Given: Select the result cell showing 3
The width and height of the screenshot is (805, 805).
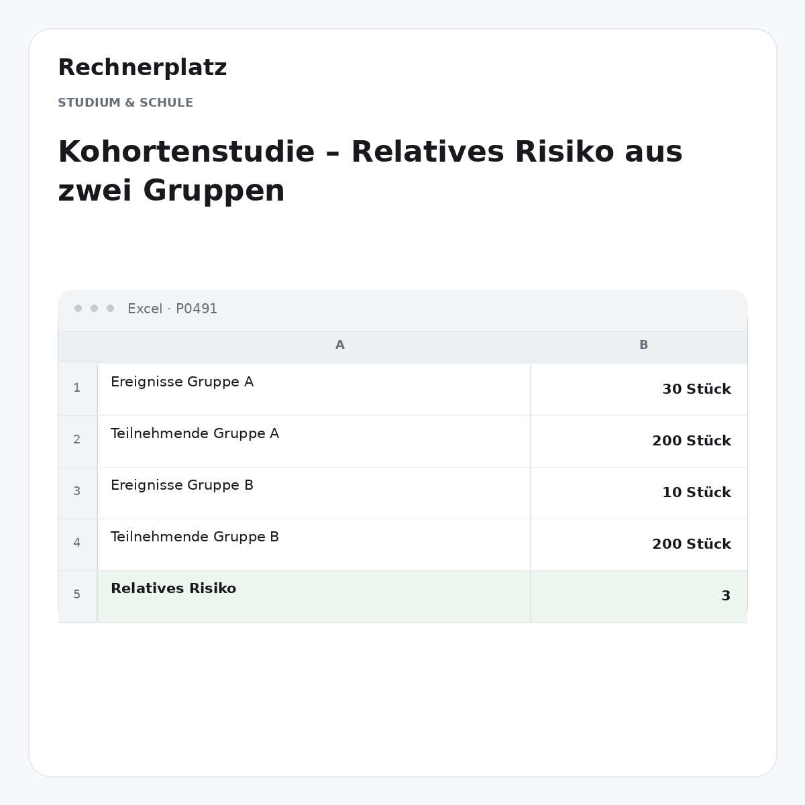Looking at the screenshot, I should [x=639, y=596].
